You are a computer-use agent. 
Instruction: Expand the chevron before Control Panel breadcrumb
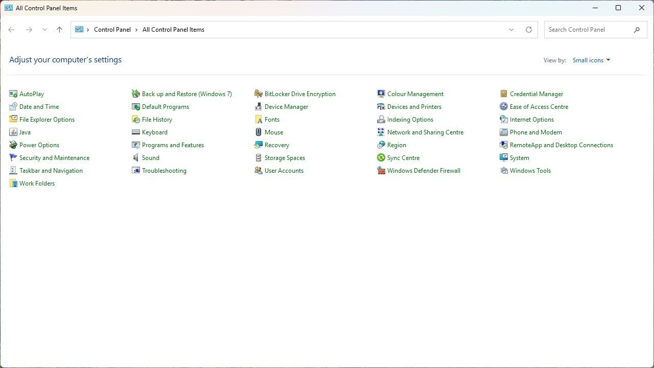click(88, 30)
